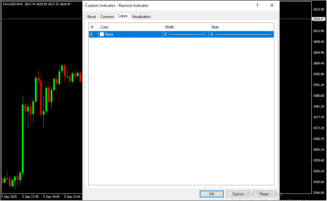
Task: Click the '#' column header
Action: click(x=93, y=27)
